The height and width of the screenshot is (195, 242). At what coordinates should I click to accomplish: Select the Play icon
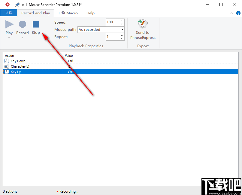click(x=9, y=25)
